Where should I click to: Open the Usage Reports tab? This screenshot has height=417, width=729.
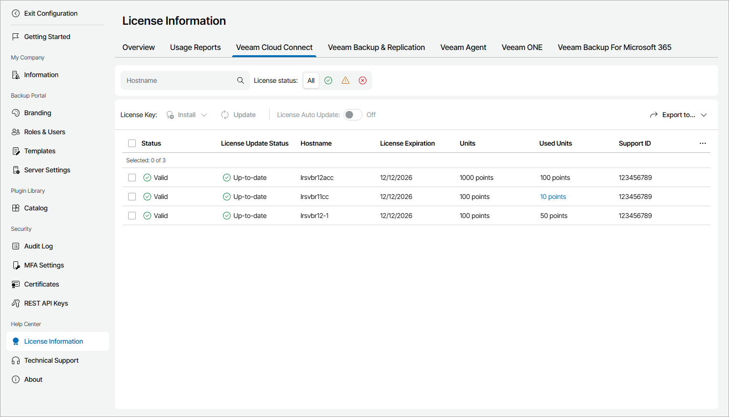195,47
